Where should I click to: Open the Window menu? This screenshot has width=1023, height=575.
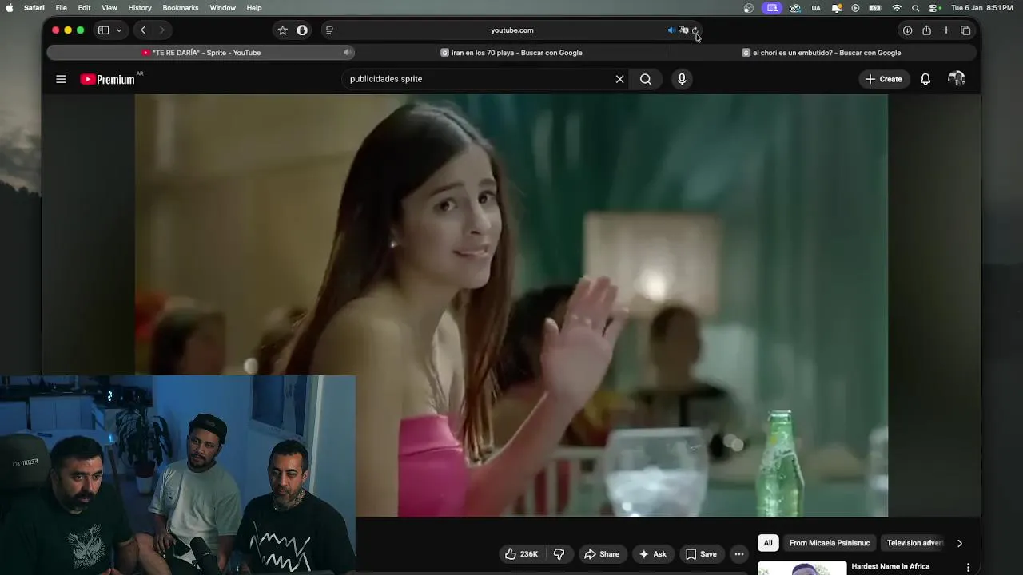pyautogui.click(x=222, y=8)
